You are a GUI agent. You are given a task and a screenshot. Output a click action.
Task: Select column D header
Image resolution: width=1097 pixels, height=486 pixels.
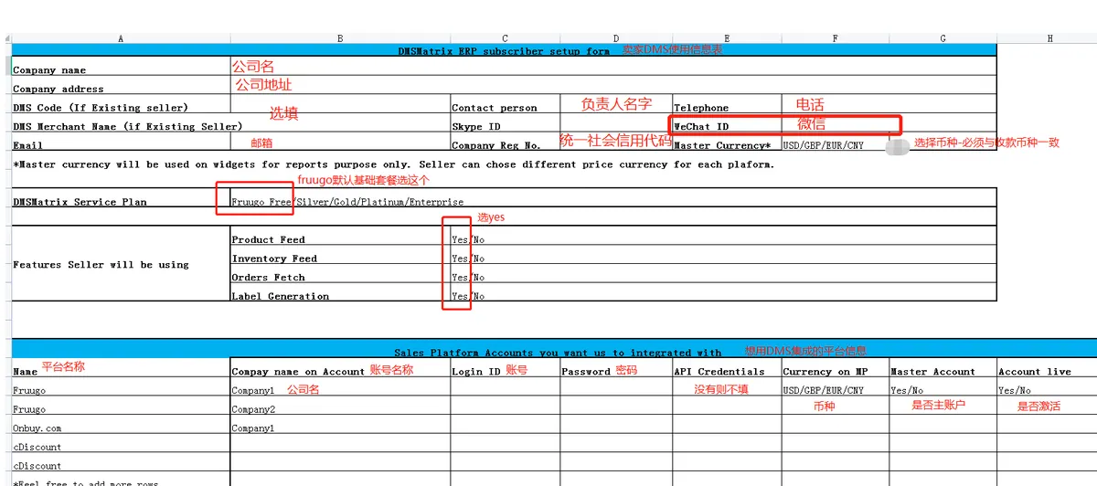[x=616, y=38]
